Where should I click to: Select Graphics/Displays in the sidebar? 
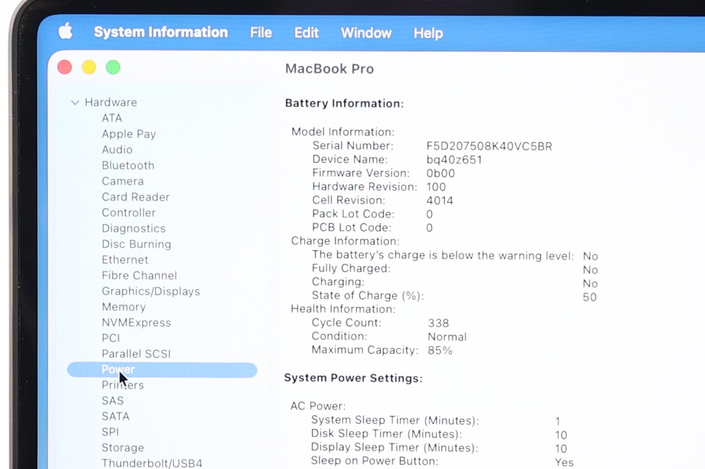point(151,291)
